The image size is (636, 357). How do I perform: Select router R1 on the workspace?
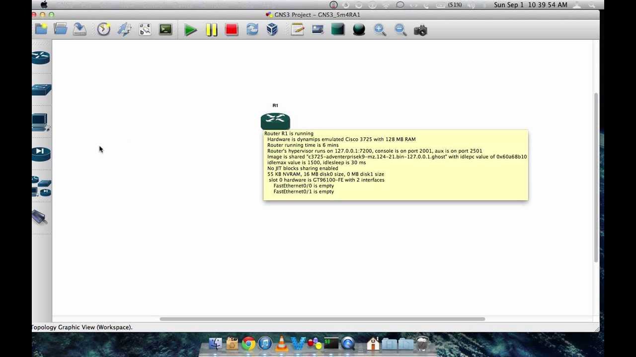click(x=275, y=120)
